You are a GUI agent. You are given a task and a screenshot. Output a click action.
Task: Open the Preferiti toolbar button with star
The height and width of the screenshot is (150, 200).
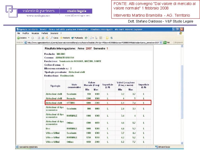[x=65, y=38]
